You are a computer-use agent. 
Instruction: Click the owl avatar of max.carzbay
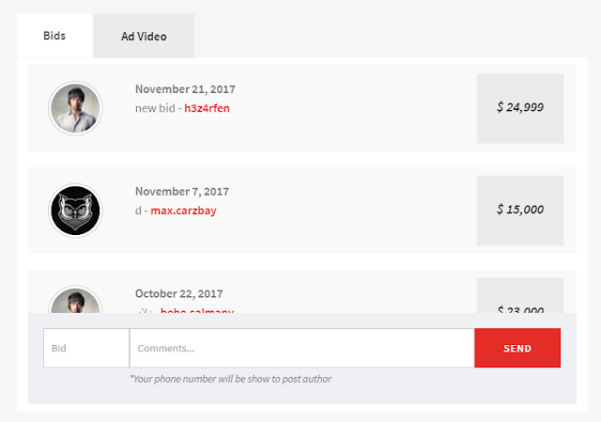pos(75,211)
